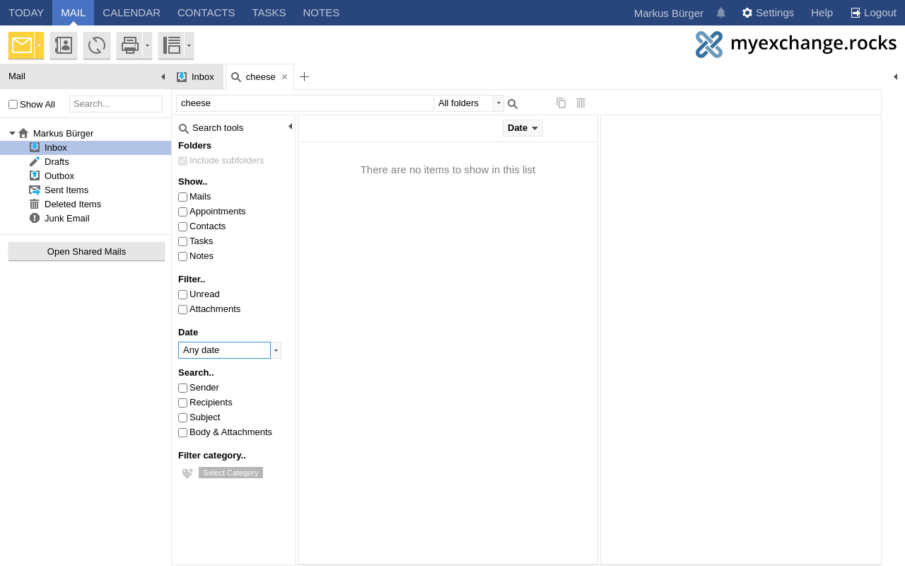This screenshot has width=905, height=566.
Task: Open the Help menu
Action: coord(822,13)
